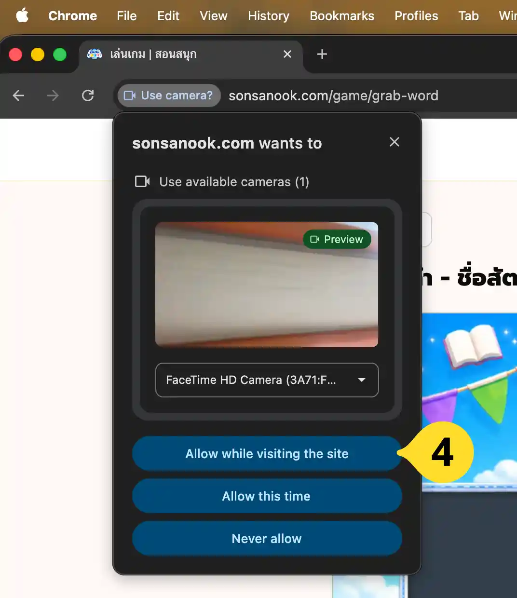Open the Apple menu

pyautogui.click(x=22, y=16)
